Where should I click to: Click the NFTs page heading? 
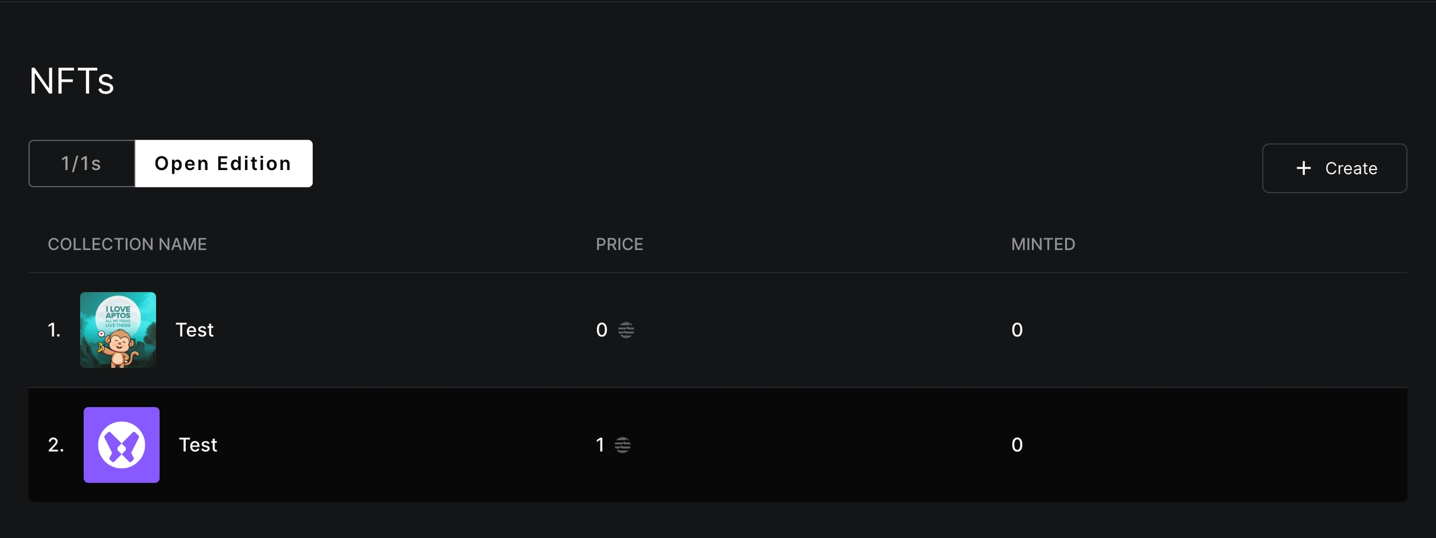[72, 82]
